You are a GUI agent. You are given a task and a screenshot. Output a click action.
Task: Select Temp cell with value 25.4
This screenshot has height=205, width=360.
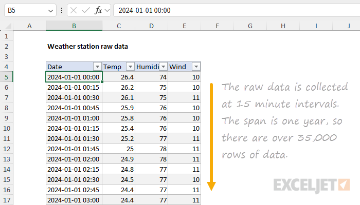pyautogui.click(x=118, y=128)
